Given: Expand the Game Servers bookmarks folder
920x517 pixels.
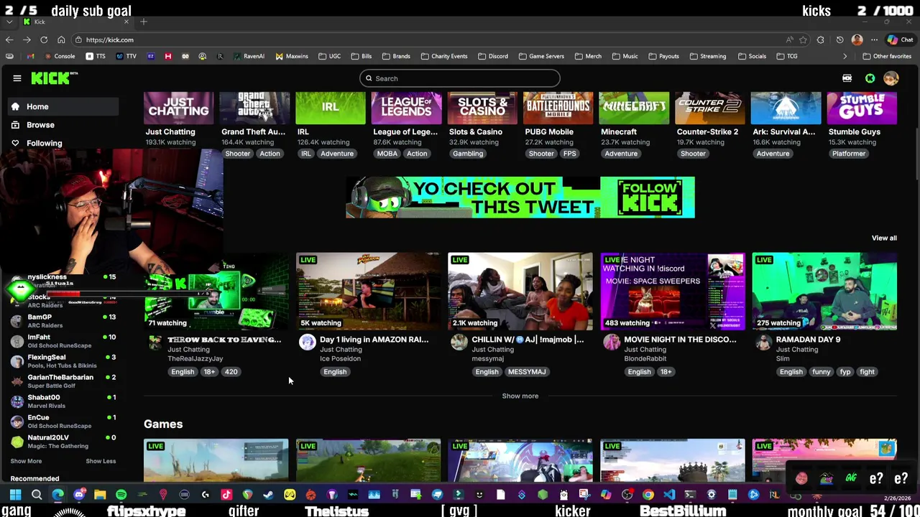Looking at the screenshot, I should coord(540,56).
